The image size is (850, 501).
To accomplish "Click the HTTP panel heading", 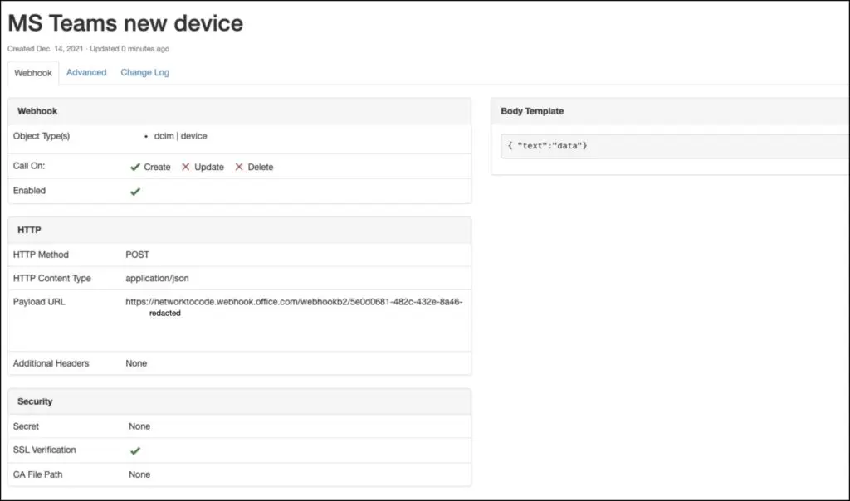I will pos(29,231).
